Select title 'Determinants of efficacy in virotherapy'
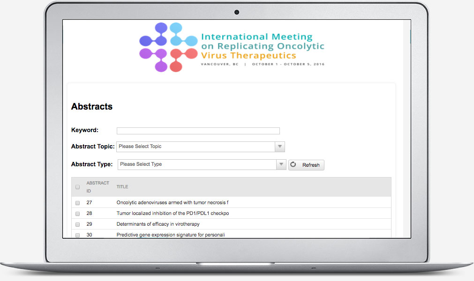The height and width of the screenshot is (281, 474). pyautogui.click(x=158, y=224)
